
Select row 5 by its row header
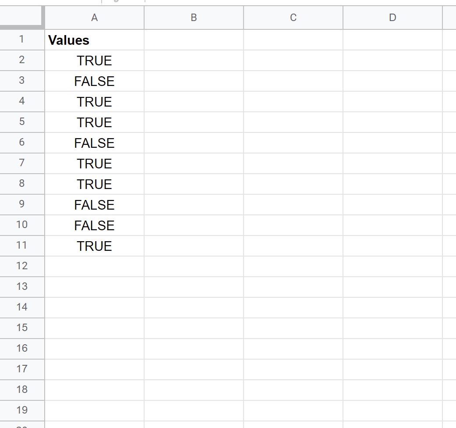(22, 122)
